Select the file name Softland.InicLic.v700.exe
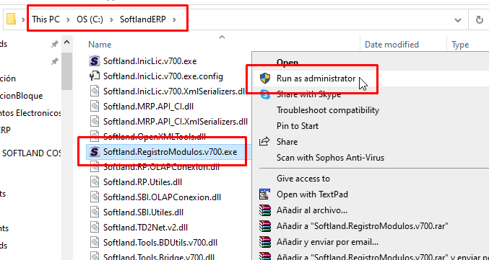The width and height of the screenshot is (489, 260). pyautogui.click(x=150, y=61)
